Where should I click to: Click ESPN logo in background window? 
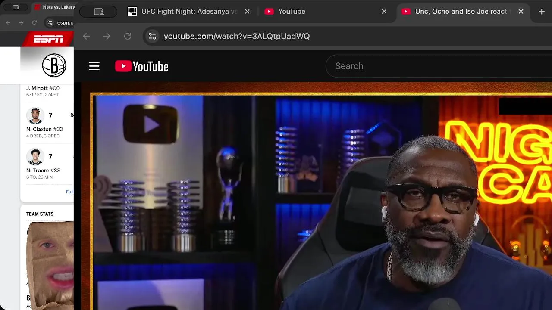click(48, 39)
